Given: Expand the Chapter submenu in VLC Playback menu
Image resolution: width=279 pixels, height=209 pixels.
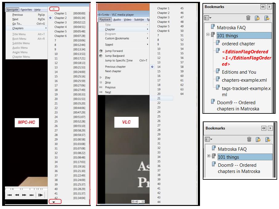Looking at the screenshot, I should (124, 29).
